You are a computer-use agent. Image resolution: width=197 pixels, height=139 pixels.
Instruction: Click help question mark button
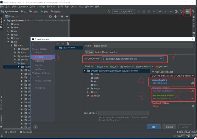(x=35, y=127)
